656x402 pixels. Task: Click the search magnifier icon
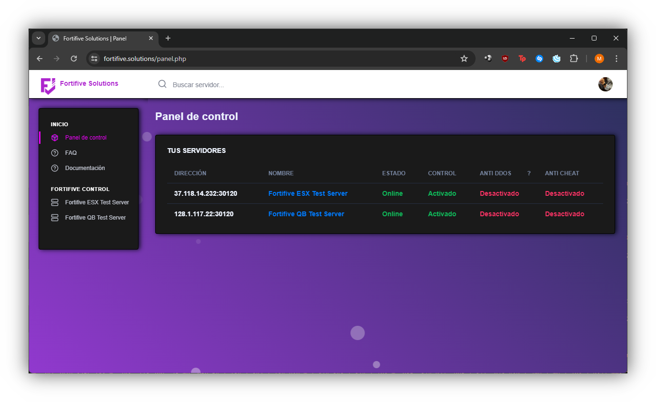click(162, 84)
